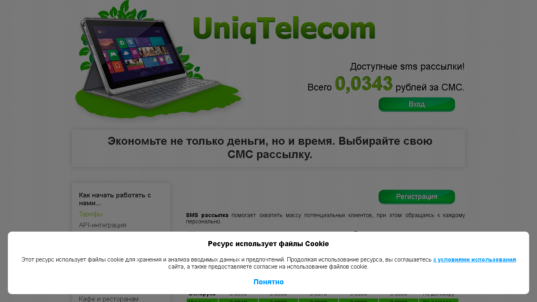Viewport: 537px width, 302px height.
Task: Click the UniqTelecom logo text
Action: [x=284, y=29]
